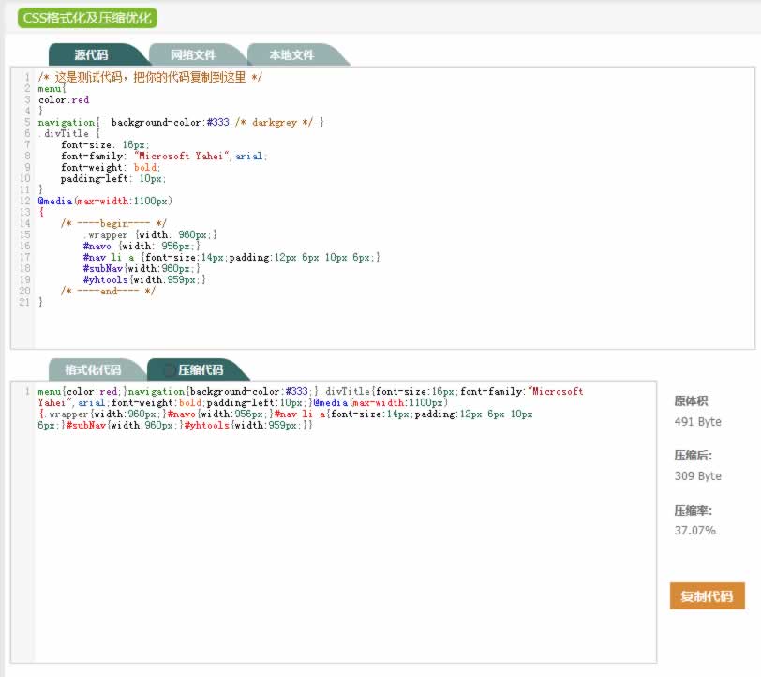Switch to the 源代码 tab
Screen dimensions: 761x677
pos(92,54)
